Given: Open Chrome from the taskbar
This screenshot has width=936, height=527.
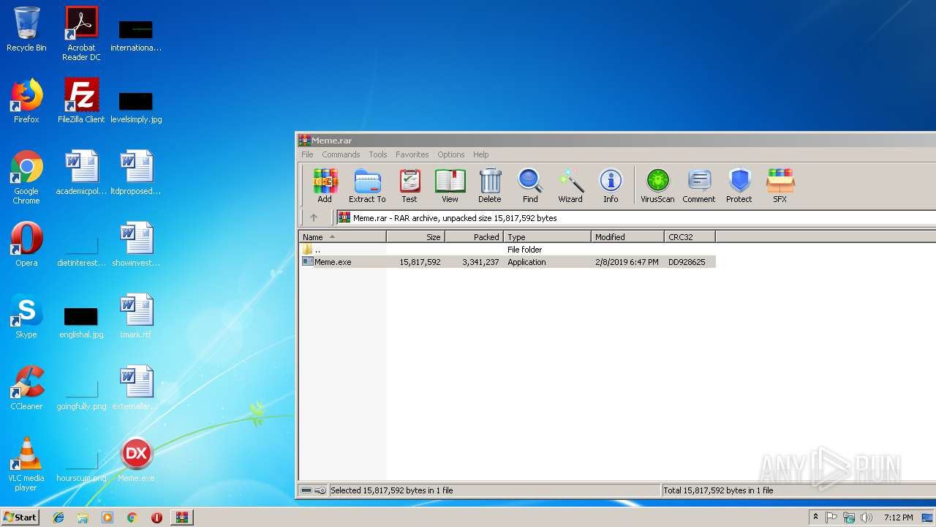Looking at the screenshot, I should (x=132, y=517).
